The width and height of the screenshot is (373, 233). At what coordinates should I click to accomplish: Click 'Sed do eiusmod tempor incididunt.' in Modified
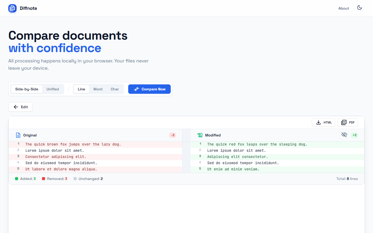pos(243,163)
